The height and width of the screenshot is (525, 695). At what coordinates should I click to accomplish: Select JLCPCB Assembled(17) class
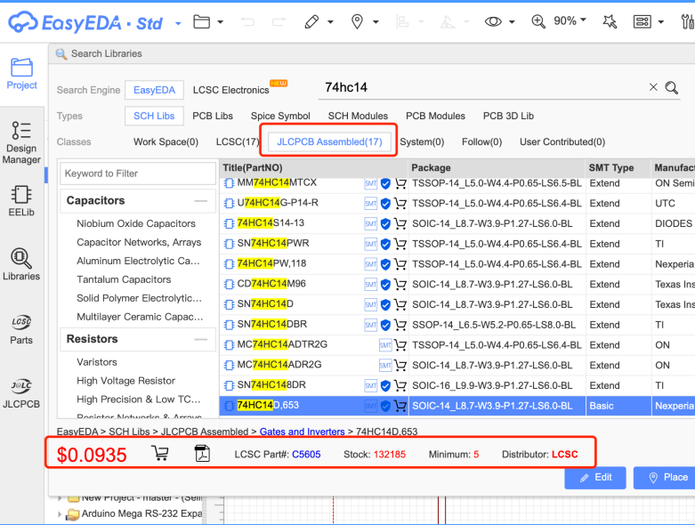[x=329, y=141]
